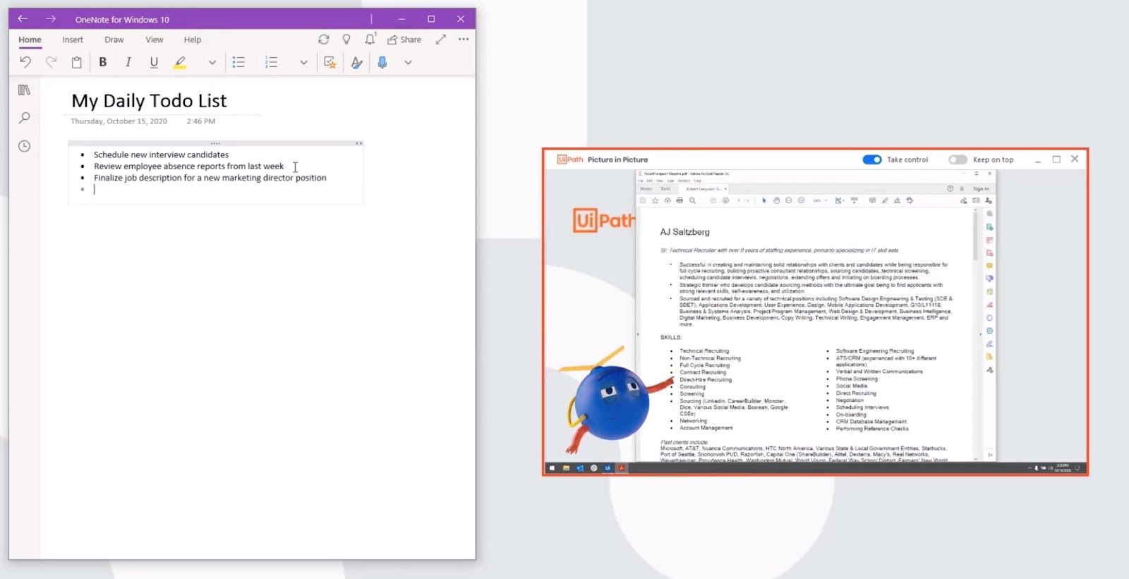Click the clock in PiP taskbar
The height and width of the screenshot is (579, 1129).
pos(1063,468)
